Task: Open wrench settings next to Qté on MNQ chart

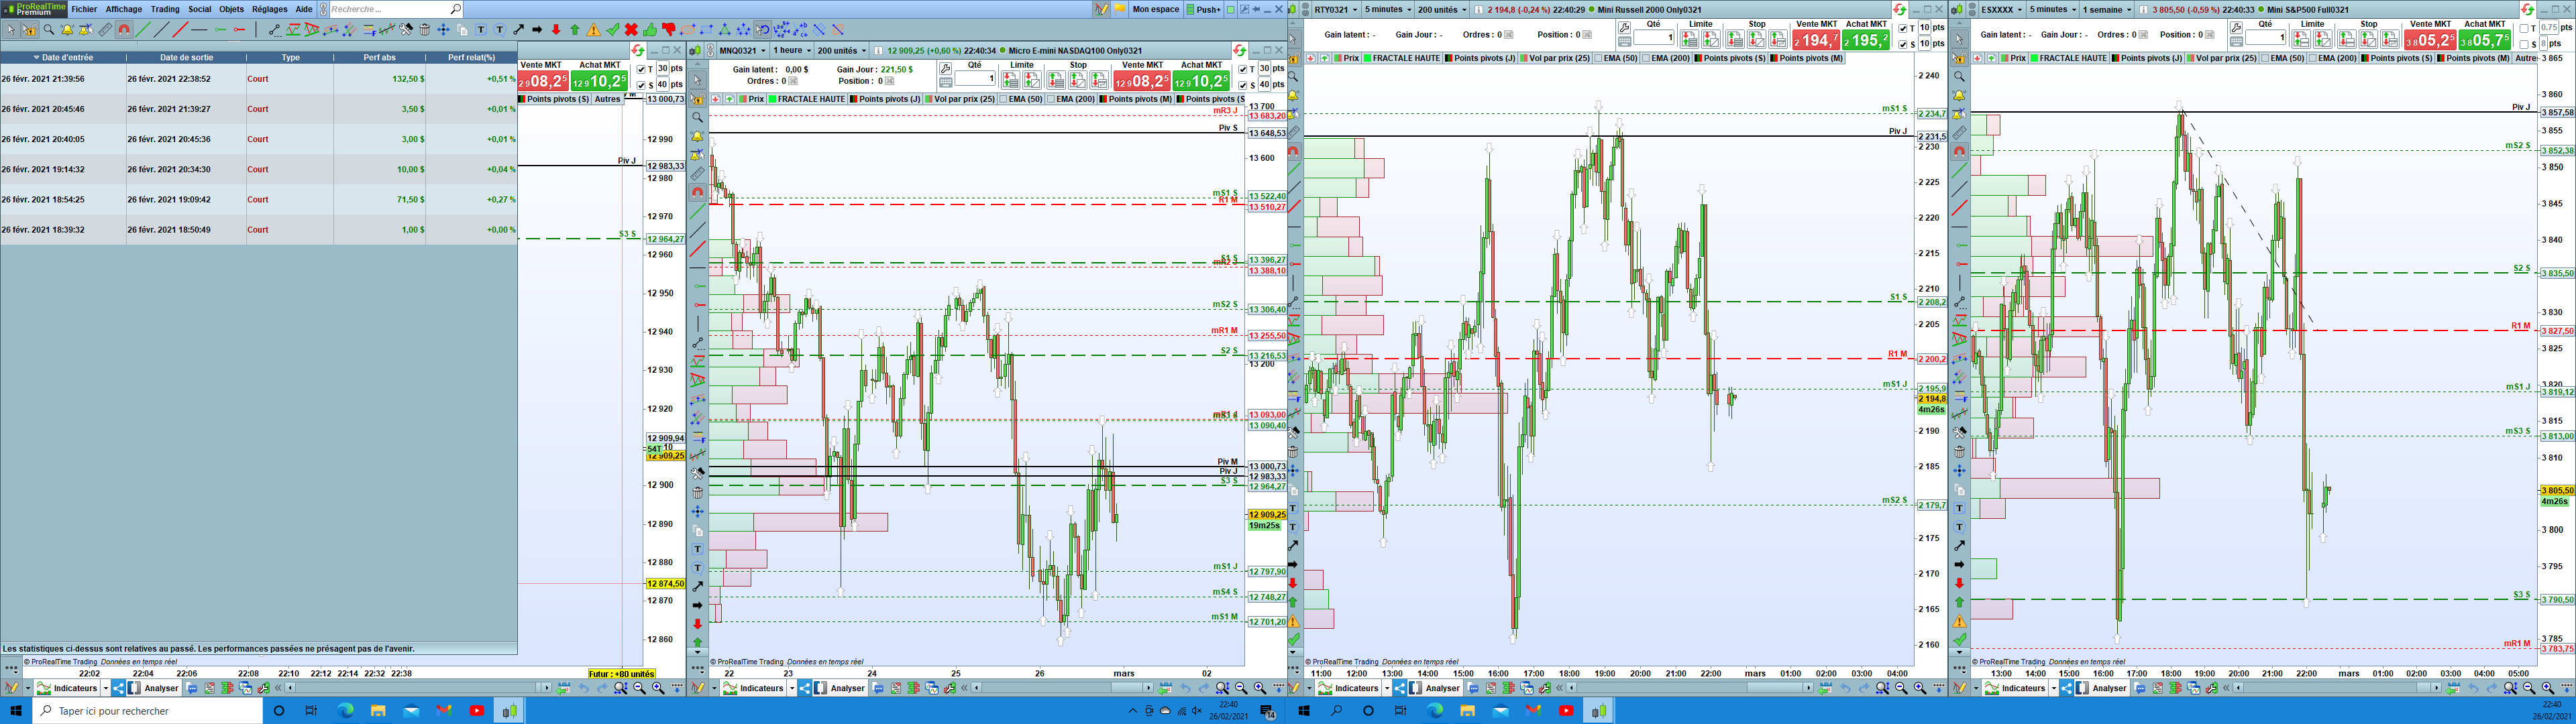Action: point(946,69)
